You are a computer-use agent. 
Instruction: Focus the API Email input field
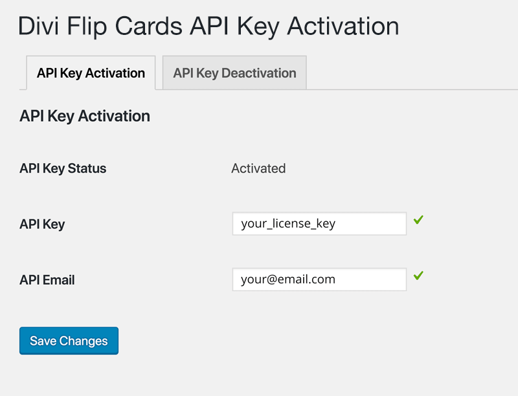(x=319, y=280)
